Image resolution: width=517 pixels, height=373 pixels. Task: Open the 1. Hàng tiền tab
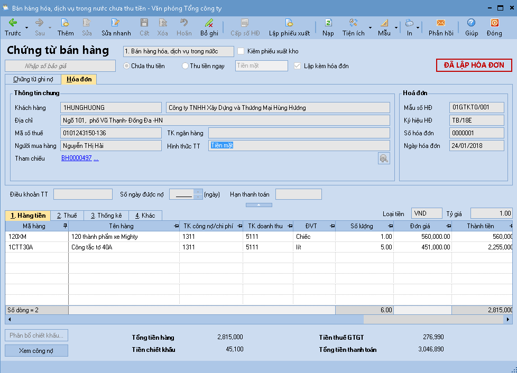[x=28, y=216]
